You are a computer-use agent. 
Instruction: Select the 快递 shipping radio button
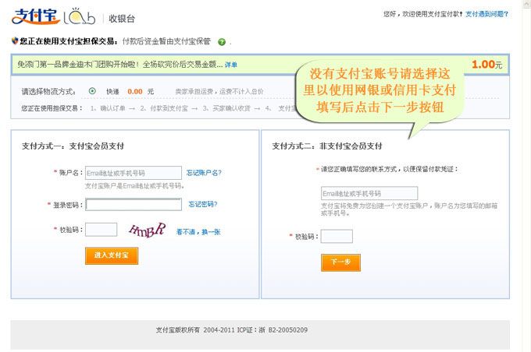pos(92,91)
